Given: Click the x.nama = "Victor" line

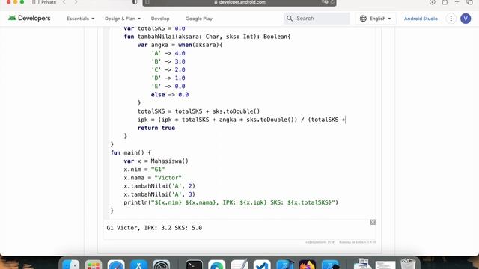Looking at the screenshot, I should (153, 178).
